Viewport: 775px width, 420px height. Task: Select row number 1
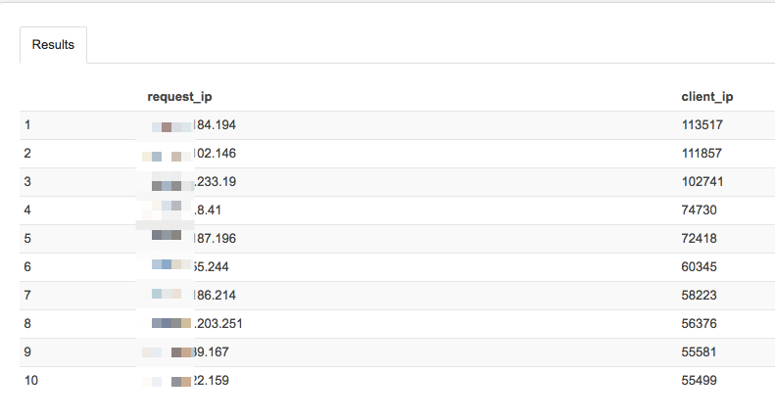coord(27,125)
